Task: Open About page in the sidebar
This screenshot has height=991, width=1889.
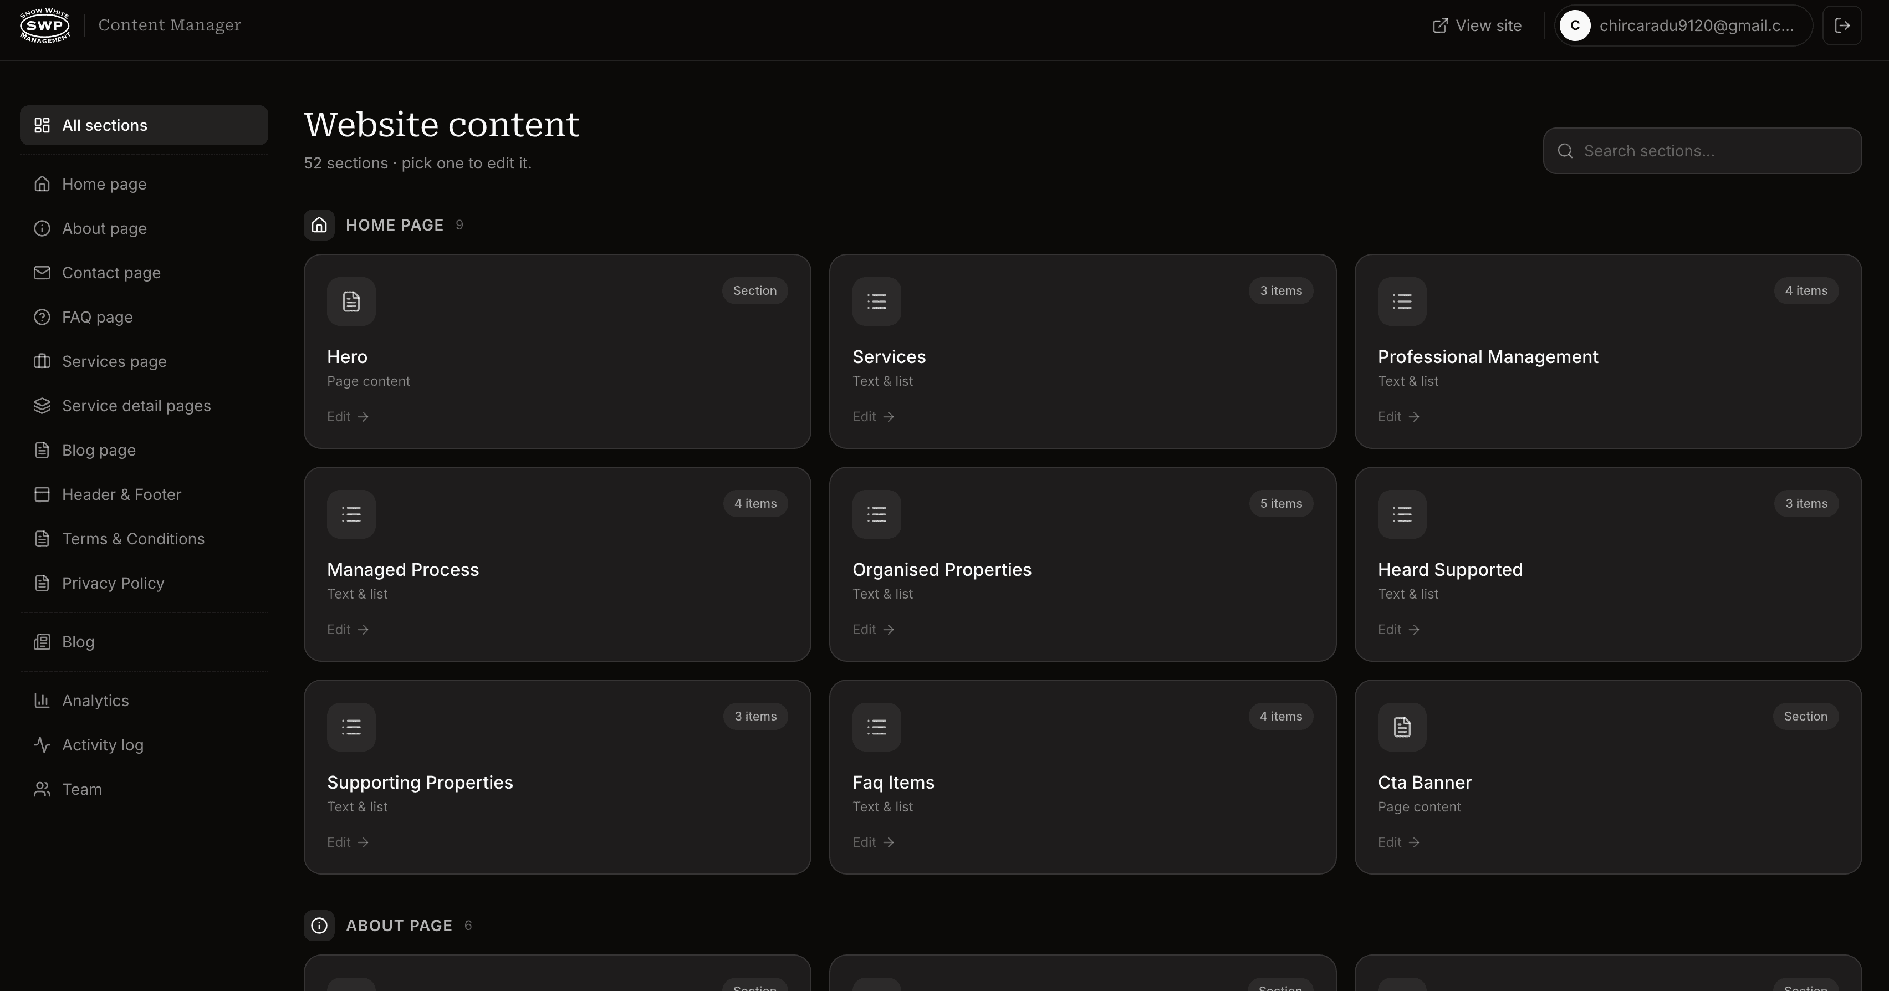Action: (x=144, y=229)
